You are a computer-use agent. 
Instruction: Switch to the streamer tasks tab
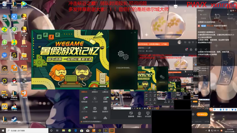point(105,92)
